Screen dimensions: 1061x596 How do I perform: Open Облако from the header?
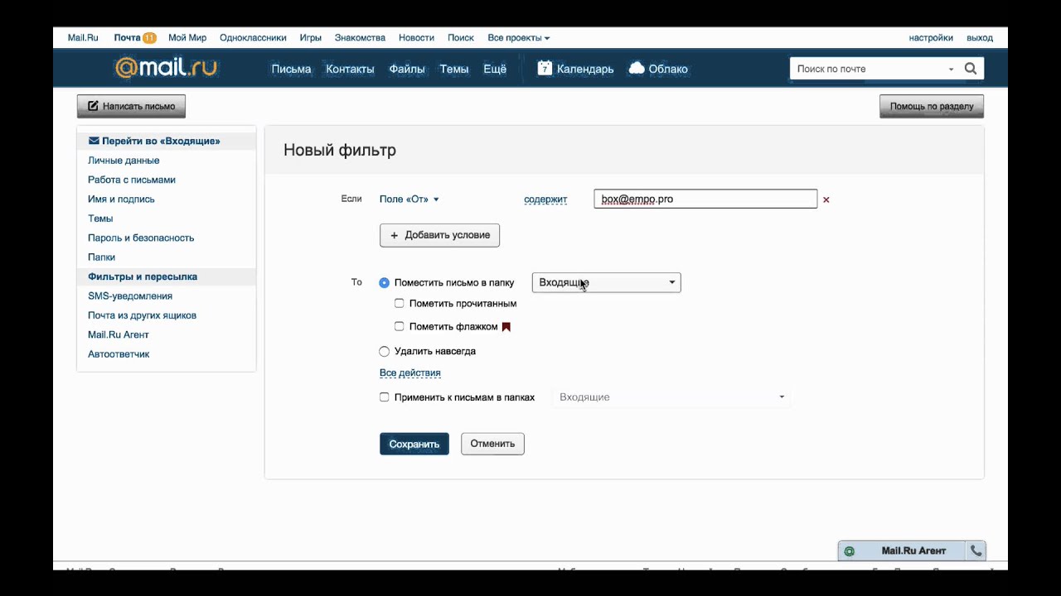point(668,69)
